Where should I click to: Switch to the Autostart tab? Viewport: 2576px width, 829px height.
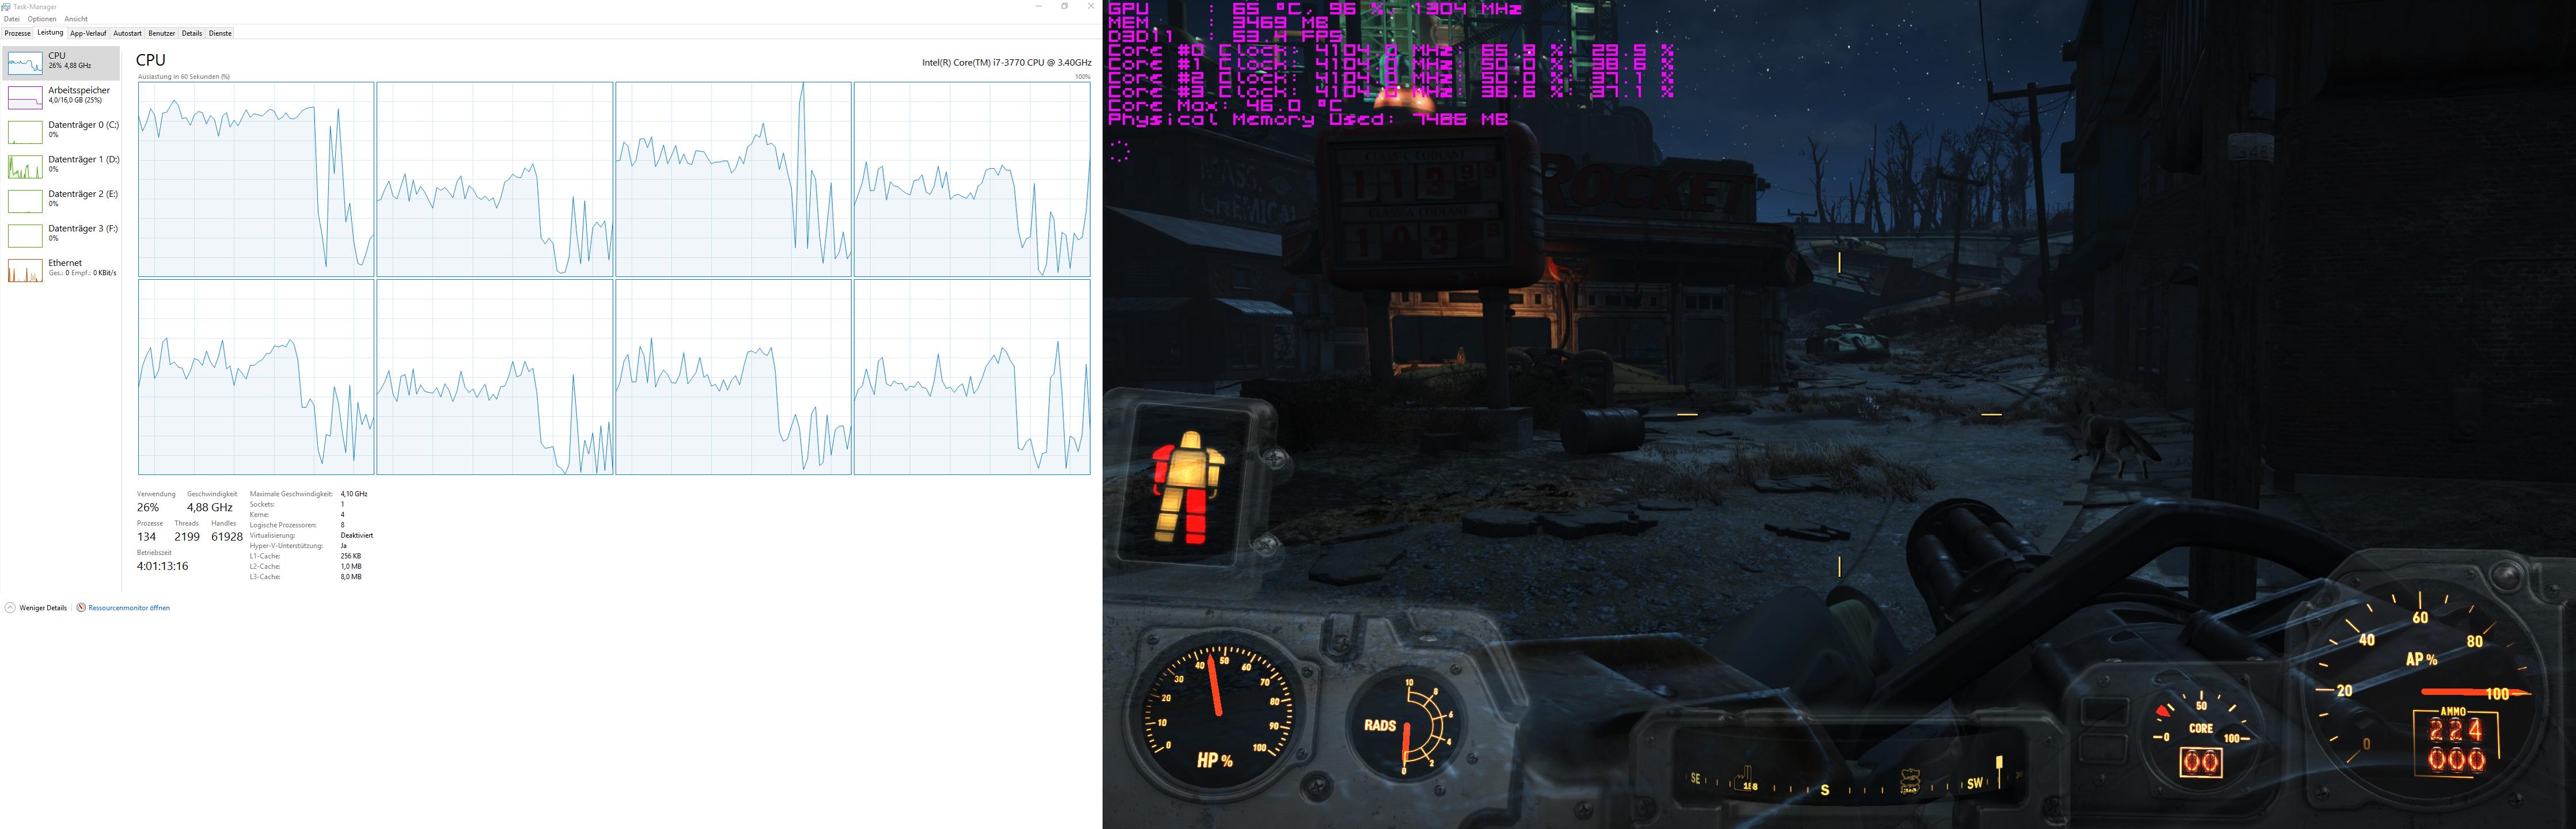[127, 33]
